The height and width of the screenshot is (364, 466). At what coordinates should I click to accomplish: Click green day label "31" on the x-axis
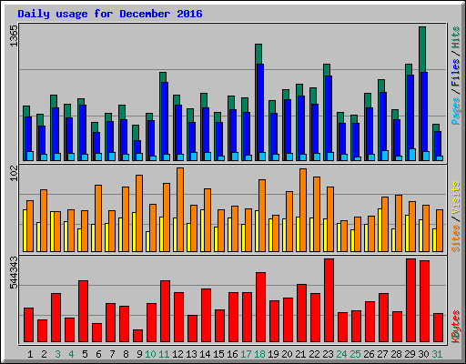coord(437,354)
